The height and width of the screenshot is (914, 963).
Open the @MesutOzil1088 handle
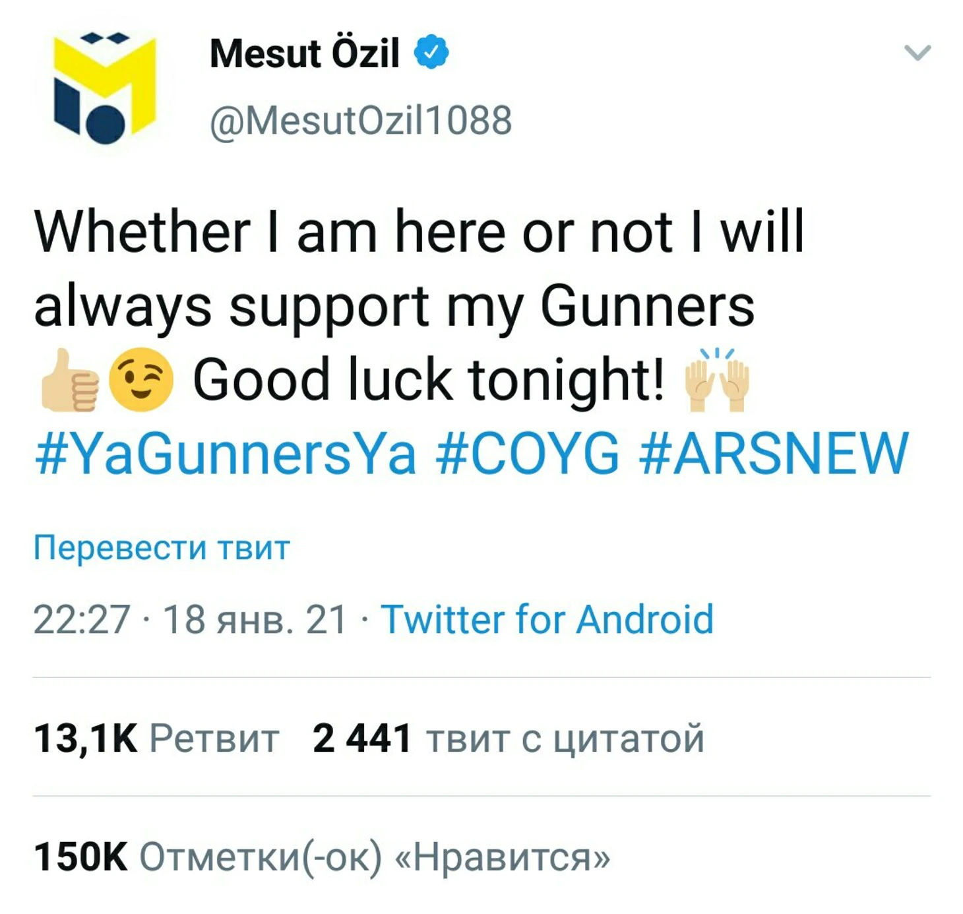[x=361, y=120]
